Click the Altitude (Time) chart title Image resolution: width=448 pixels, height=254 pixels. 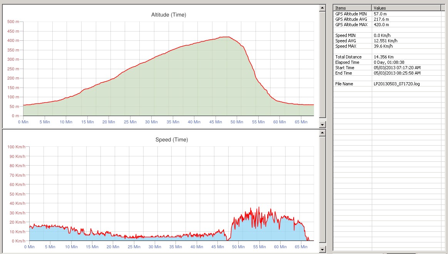pyautogui.click(x=169, y=15)
